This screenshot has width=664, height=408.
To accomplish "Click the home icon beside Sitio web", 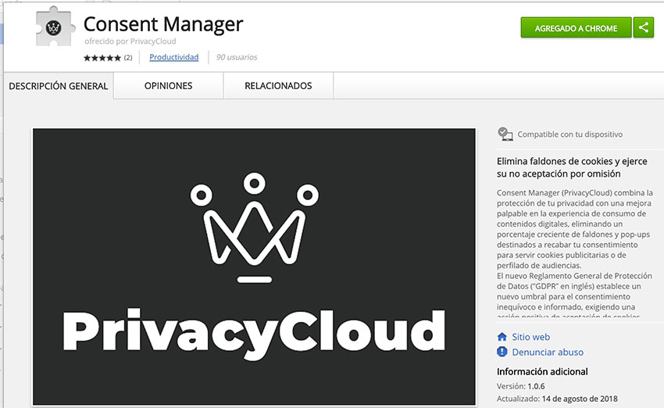I will click(502, 337).
